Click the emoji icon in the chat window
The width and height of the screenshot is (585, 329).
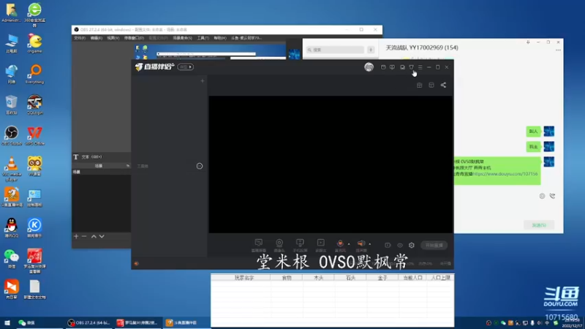pos(542,196)
